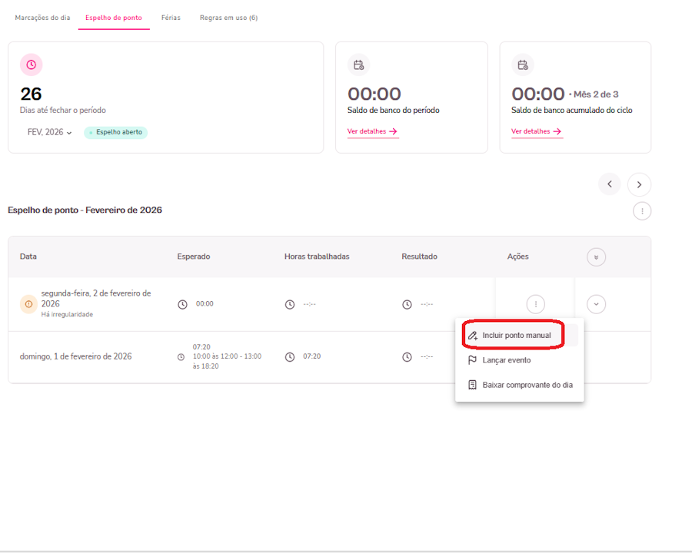692x553 pixels.
Task: Open the Férias tab
Action: tap(171, 18)
